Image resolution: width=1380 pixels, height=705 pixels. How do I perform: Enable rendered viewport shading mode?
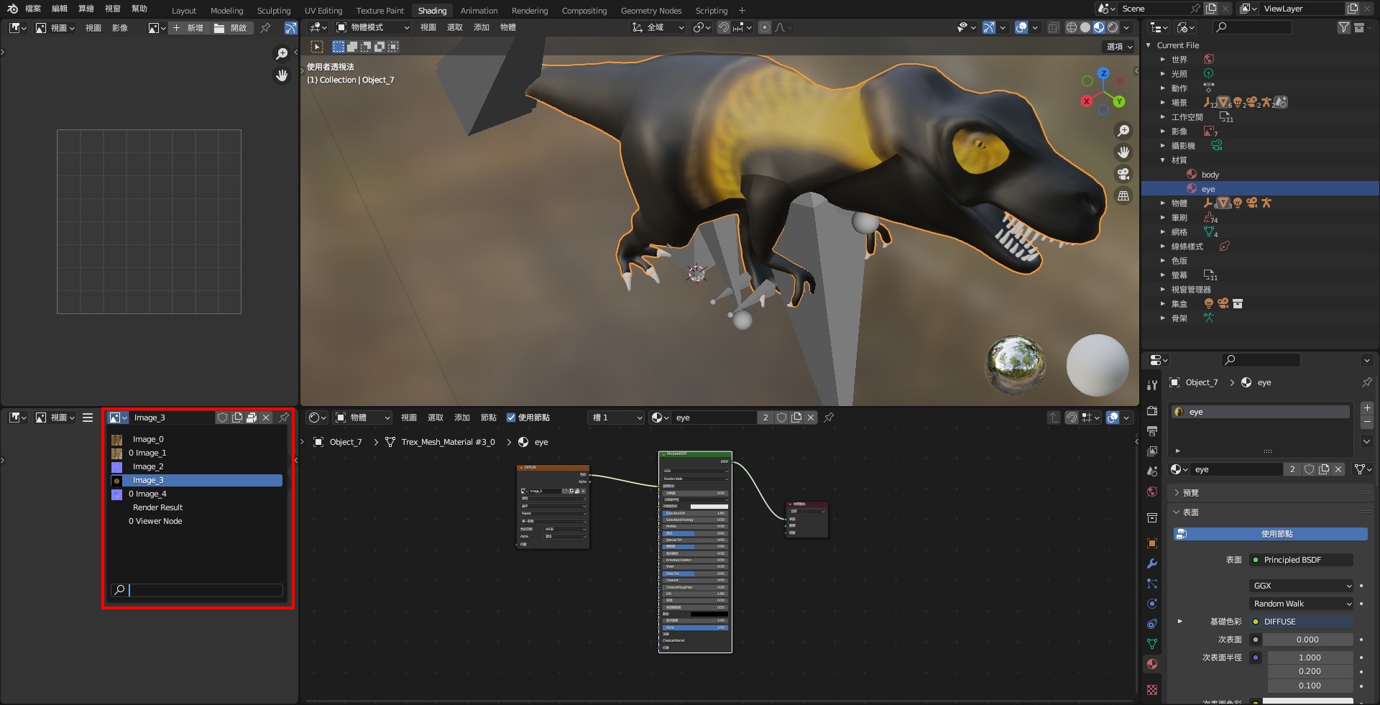pos(1113,27)
